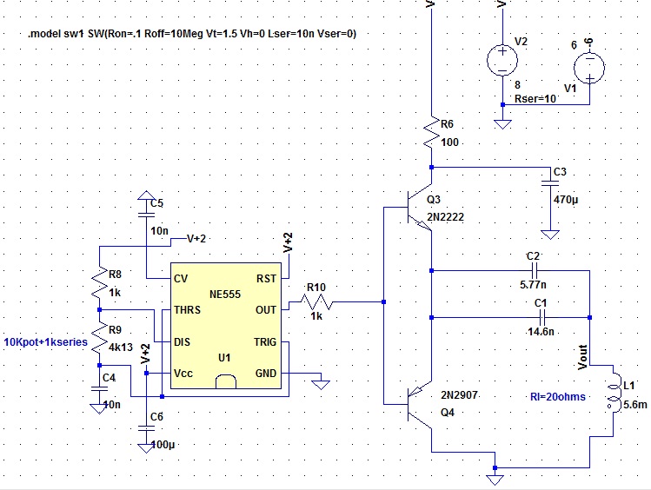Click the 10Kpot+1kseries comment text
651x490 pixels.
click(46, 342)
